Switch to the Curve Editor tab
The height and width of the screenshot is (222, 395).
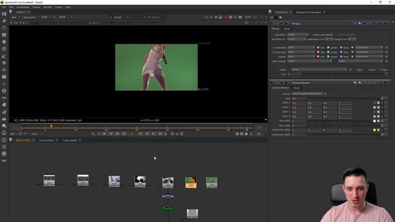coord(46,140)
